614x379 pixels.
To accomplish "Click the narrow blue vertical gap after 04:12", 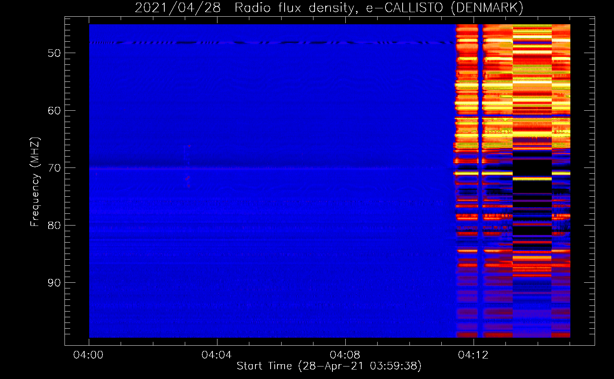I will [x=480, y=181].
